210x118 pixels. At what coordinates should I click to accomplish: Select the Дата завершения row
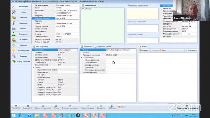178,29
